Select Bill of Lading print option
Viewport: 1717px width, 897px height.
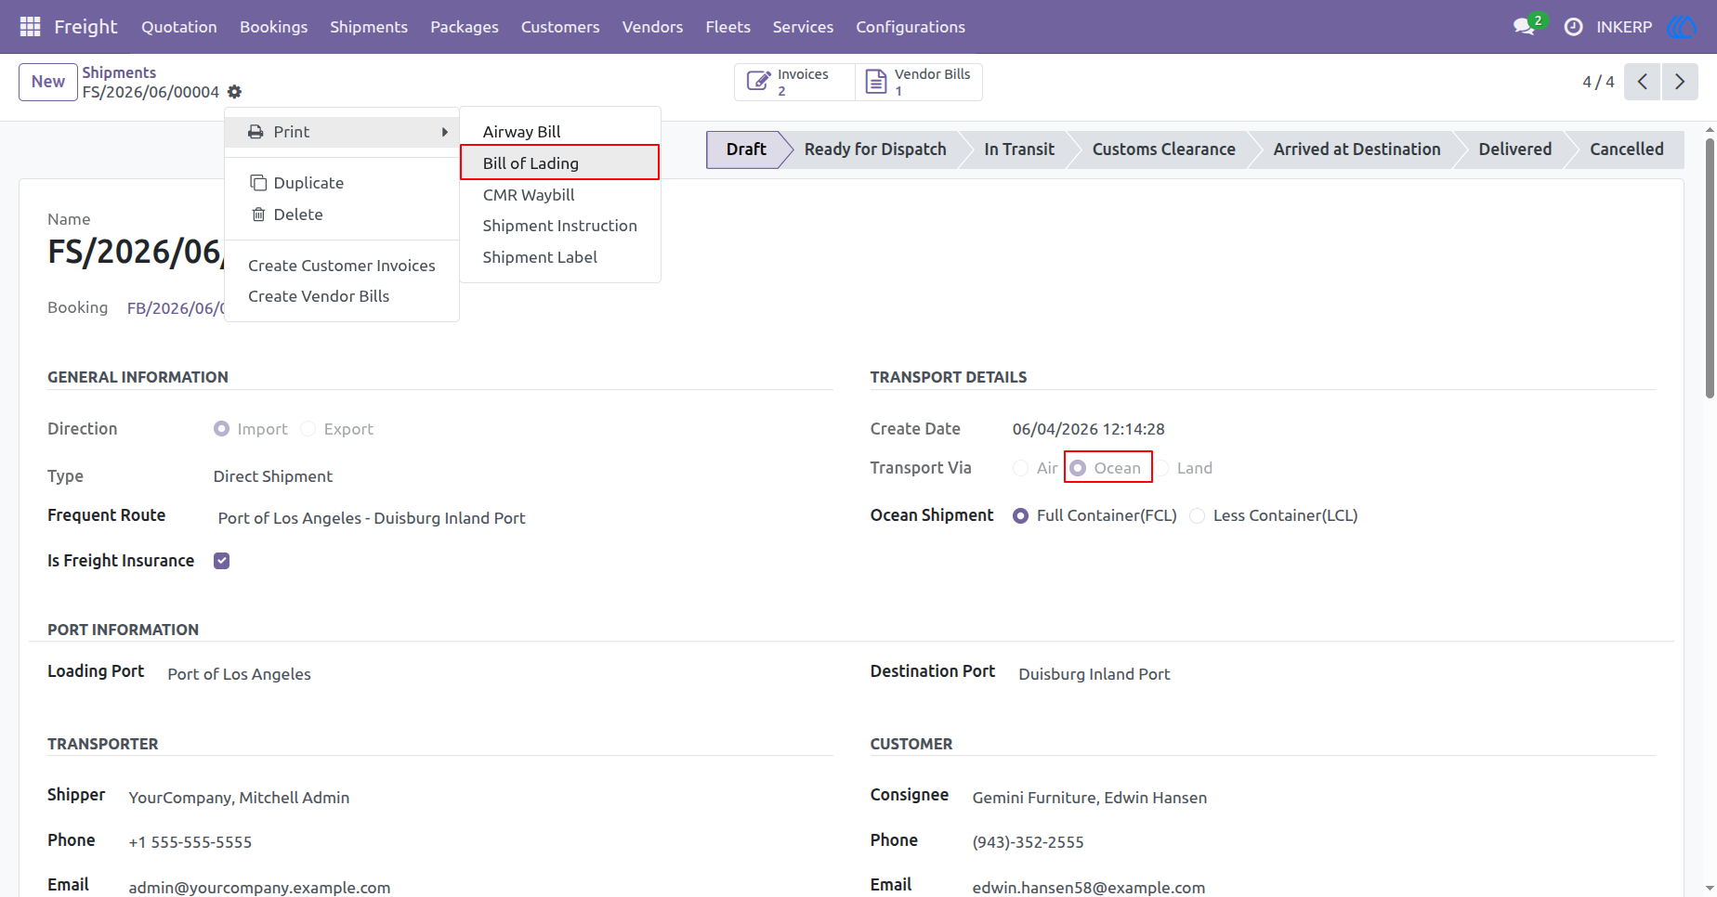(x=560, y=163)
